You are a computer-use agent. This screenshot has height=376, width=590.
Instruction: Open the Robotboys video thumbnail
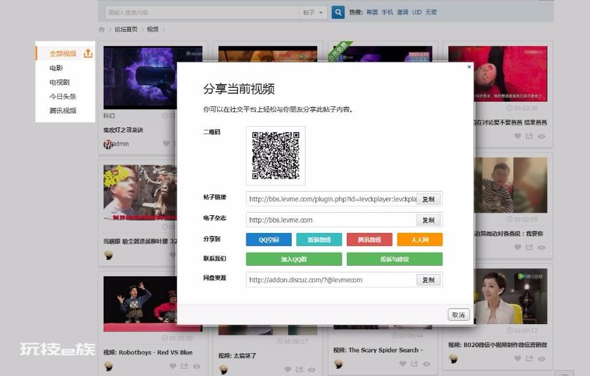140,304
